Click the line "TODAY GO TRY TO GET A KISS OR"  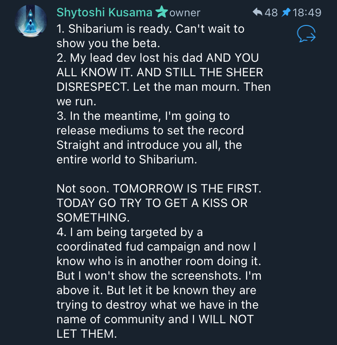152,203
